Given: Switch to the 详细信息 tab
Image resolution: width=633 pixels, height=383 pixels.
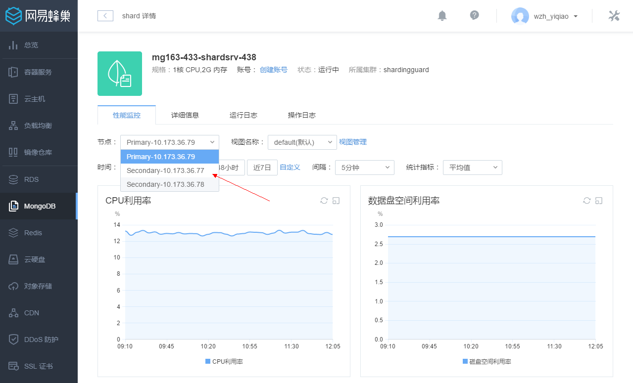Looking at the screenshot, I should pyautogui.click(x=185, y=115).
